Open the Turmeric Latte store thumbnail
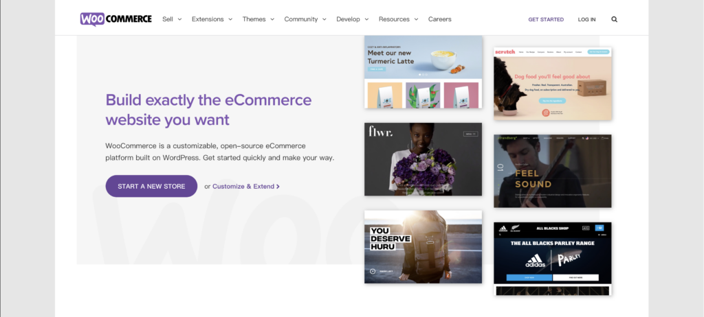Image resolution: width=704 pixels, height=317 pixels. point(423,72)
